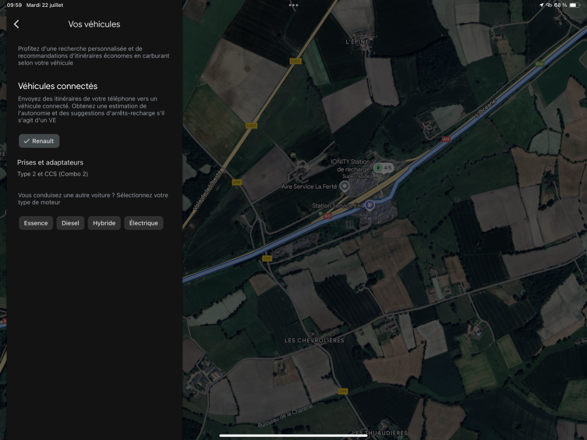Go back using the top-left arrow
The width and height of the screenshot is (587, 440).
(16, 24)
